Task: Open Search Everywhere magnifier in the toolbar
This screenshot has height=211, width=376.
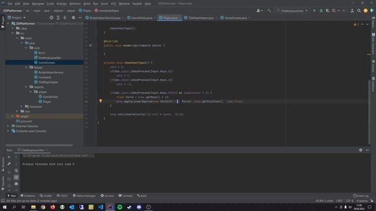Action: tap(359, 11)
